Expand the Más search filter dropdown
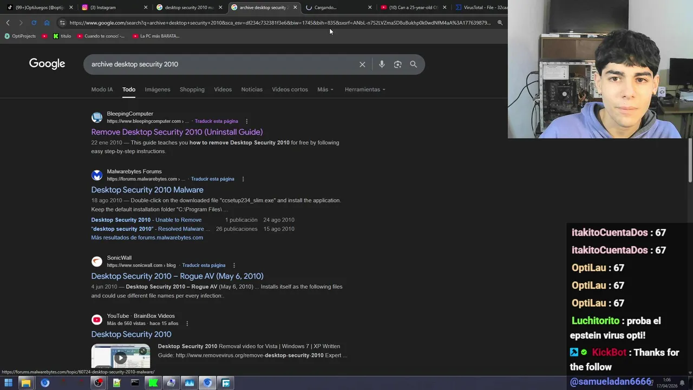Screen dimensions: 693x390 click(x=325, y=89)
